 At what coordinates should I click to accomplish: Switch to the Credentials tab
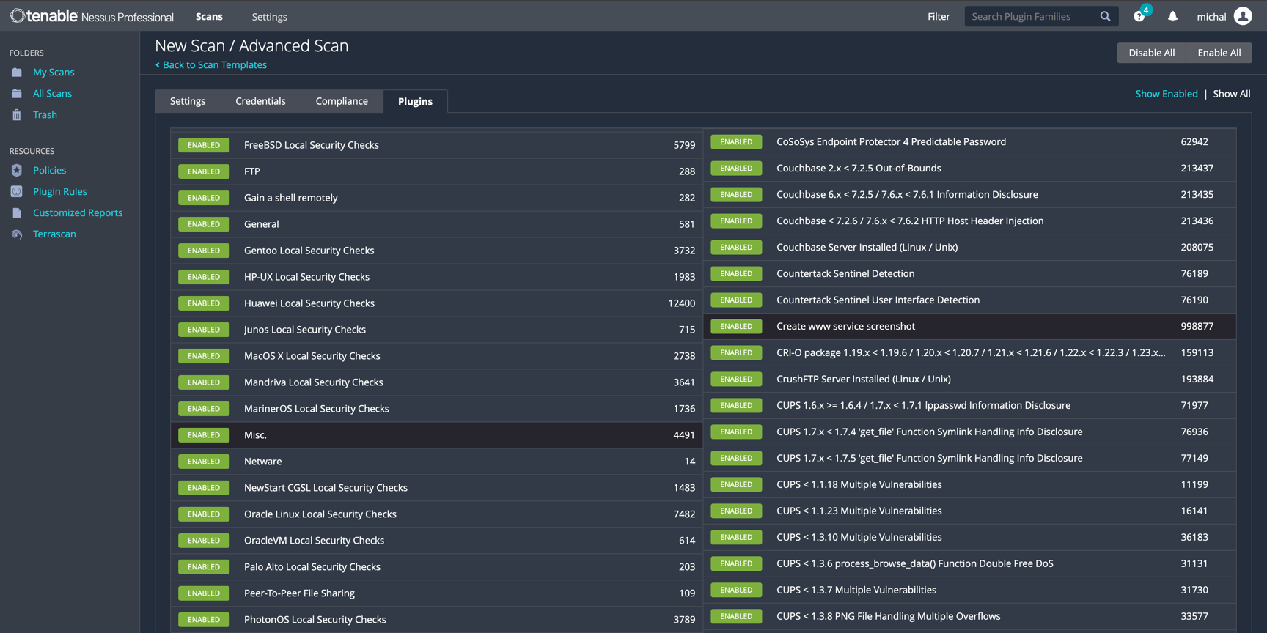(260, 101)
